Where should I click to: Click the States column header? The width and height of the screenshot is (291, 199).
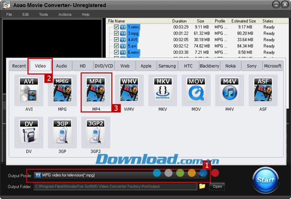point(268,21)
